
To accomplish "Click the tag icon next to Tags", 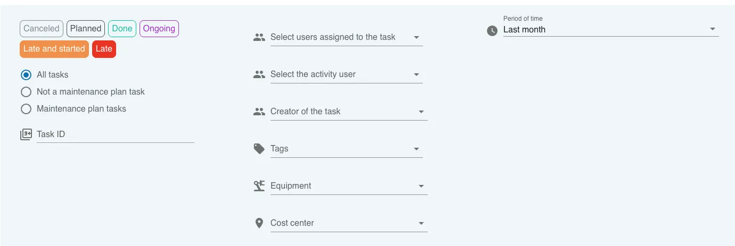I will pyautogui.click(x=259, y=149).
